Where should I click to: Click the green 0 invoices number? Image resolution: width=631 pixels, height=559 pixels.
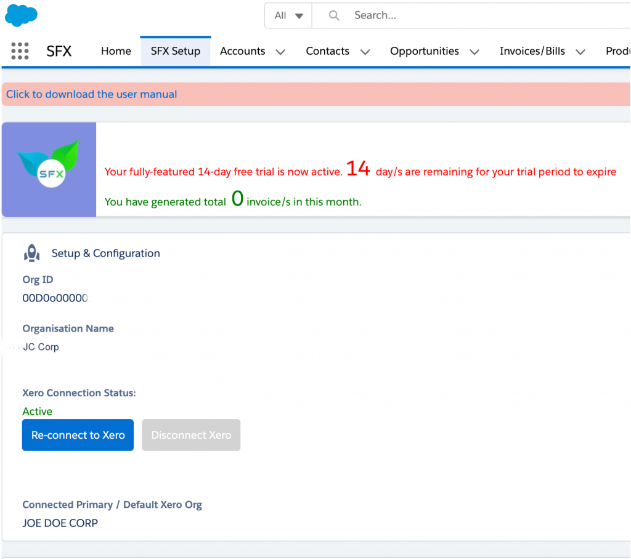pyautogui.click(x=238, y=198)
